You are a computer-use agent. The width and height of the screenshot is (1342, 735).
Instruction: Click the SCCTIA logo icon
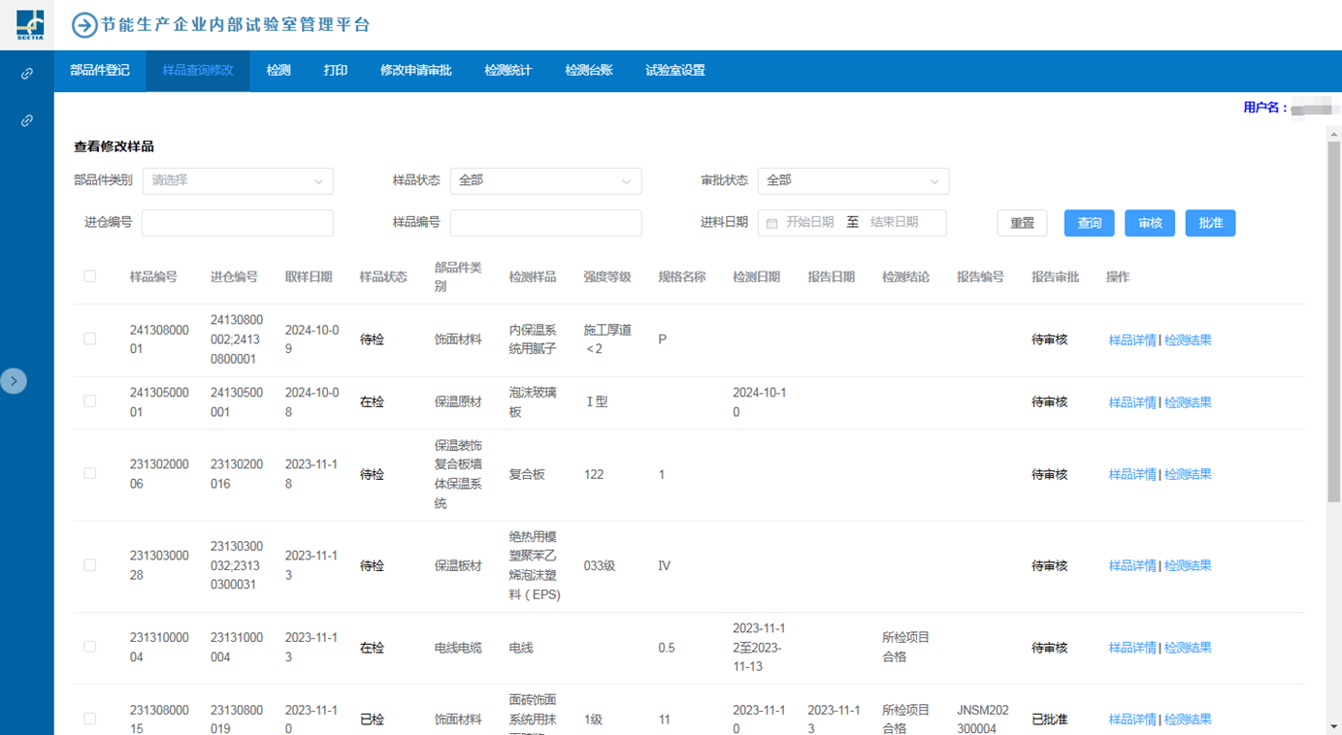(x=29, y=24)
